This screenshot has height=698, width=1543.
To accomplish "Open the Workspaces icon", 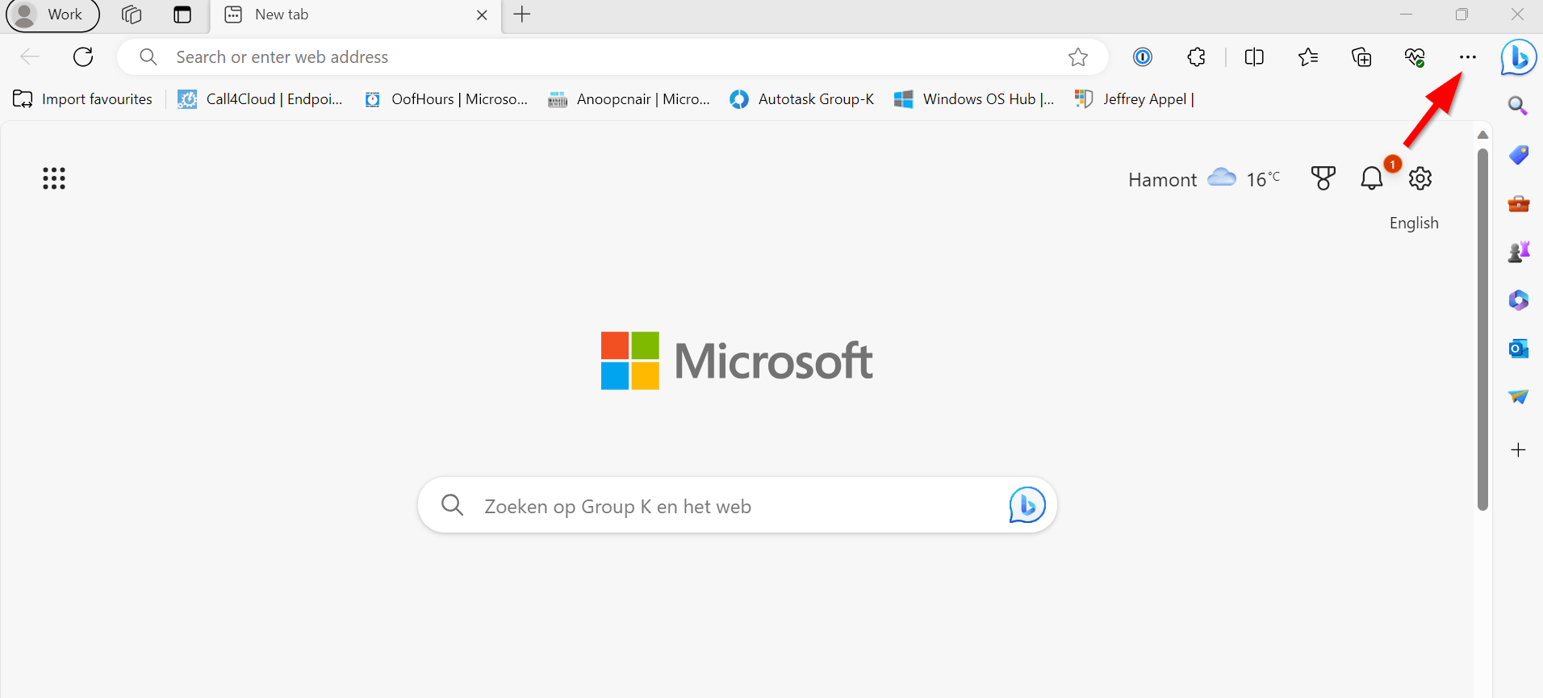I will pyautogui.click(x=132, y=15).
